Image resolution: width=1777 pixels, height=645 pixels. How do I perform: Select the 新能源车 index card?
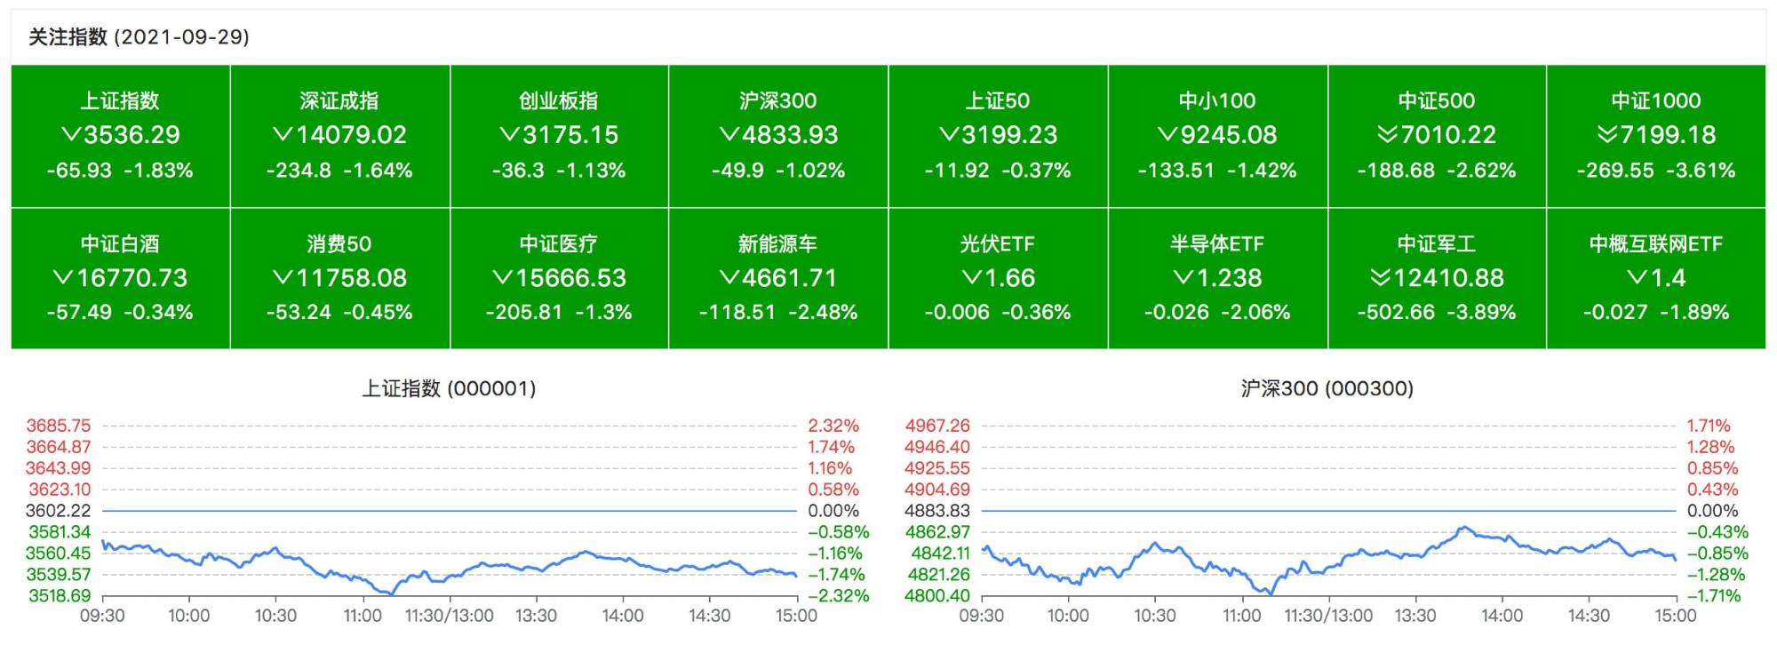[778, 279]
